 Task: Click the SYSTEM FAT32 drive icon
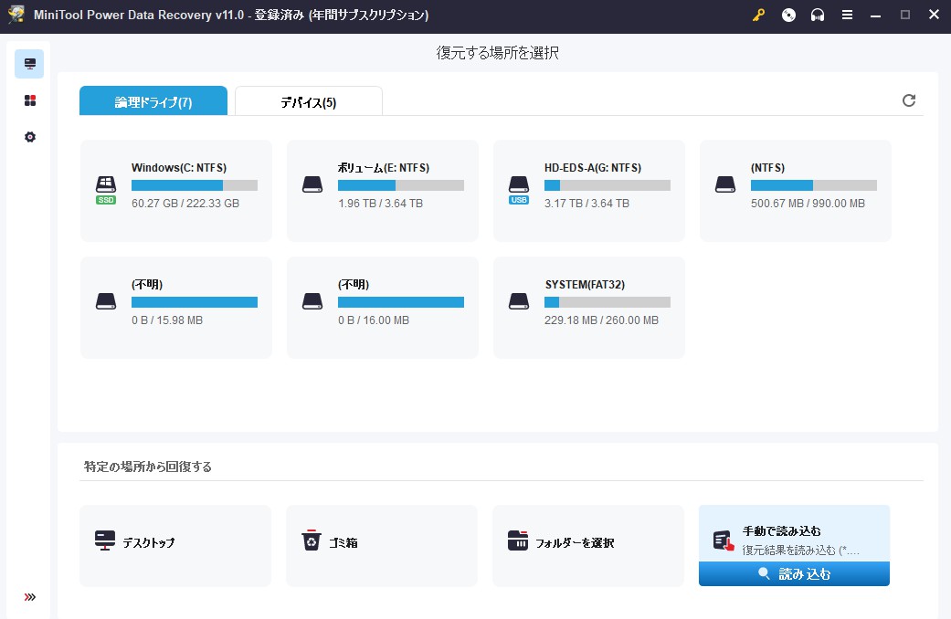tap(519, 301)
